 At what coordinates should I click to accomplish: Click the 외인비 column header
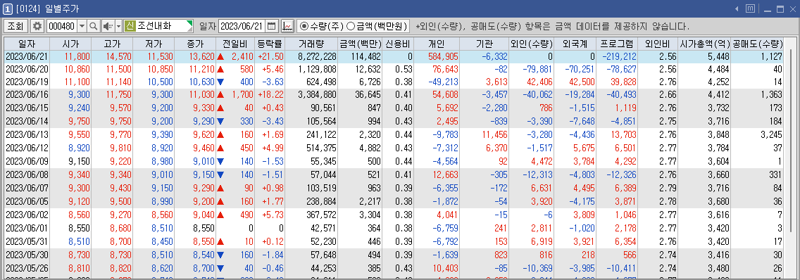[x=658, y=44]
